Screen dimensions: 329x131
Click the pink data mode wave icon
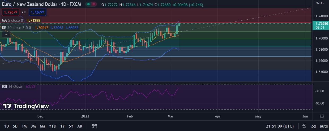click(x=94, y=5)
